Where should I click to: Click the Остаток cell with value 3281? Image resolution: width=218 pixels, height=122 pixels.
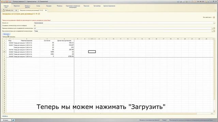click(47, 54)
